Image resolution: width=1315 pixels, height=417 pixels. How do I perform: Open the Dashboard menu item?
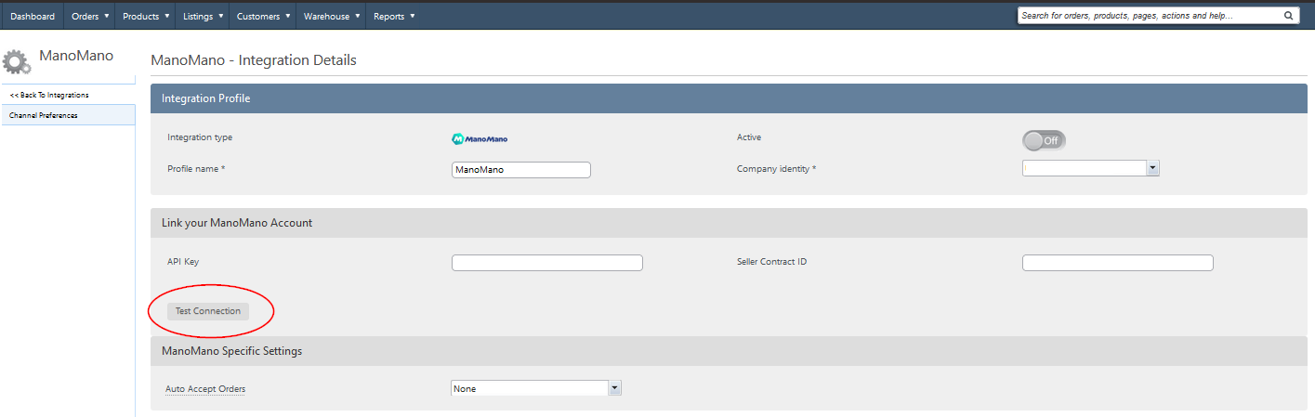coord(33,16)
